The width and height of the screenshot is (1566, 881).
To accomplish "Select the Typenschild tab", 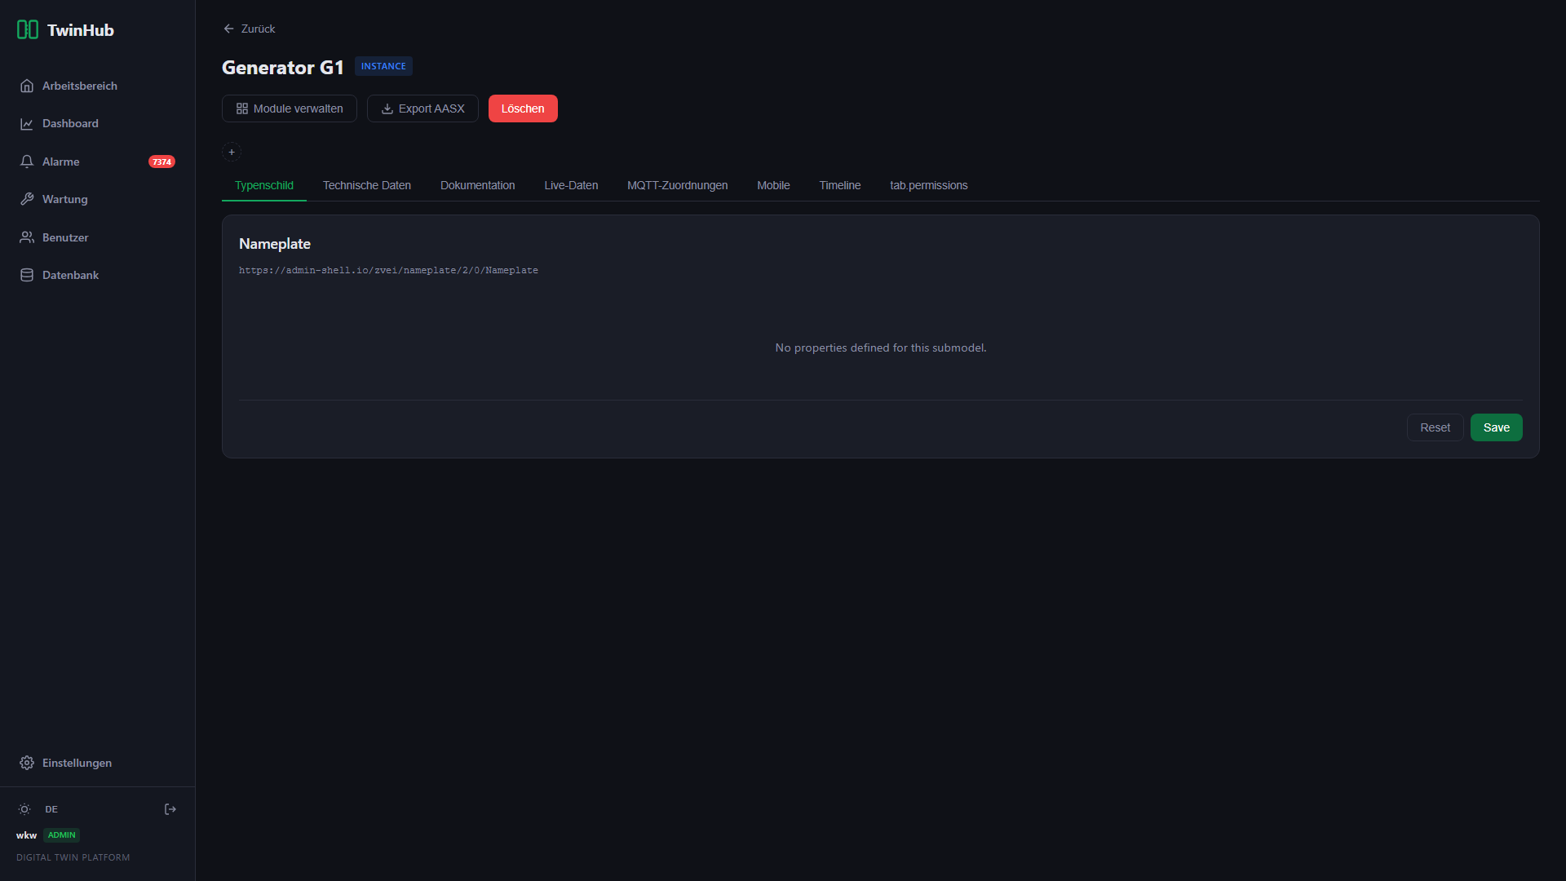I will click(x=264, y=185).
